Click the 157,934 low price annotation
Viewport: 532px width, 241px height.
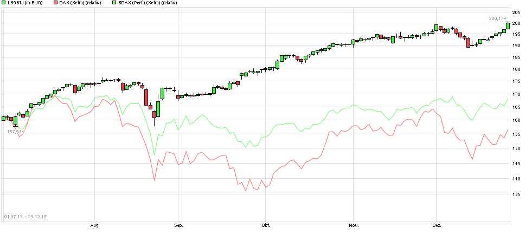click(16, 132)
